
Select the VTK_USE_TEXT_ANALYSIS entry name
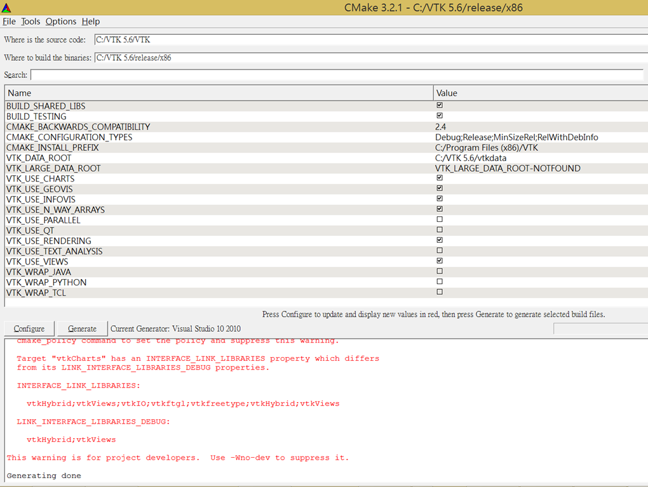[x=55, y=252]
